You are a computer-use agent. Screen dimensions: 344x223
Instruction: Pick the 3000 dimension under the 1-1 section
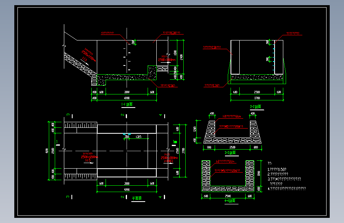point(127,92)
